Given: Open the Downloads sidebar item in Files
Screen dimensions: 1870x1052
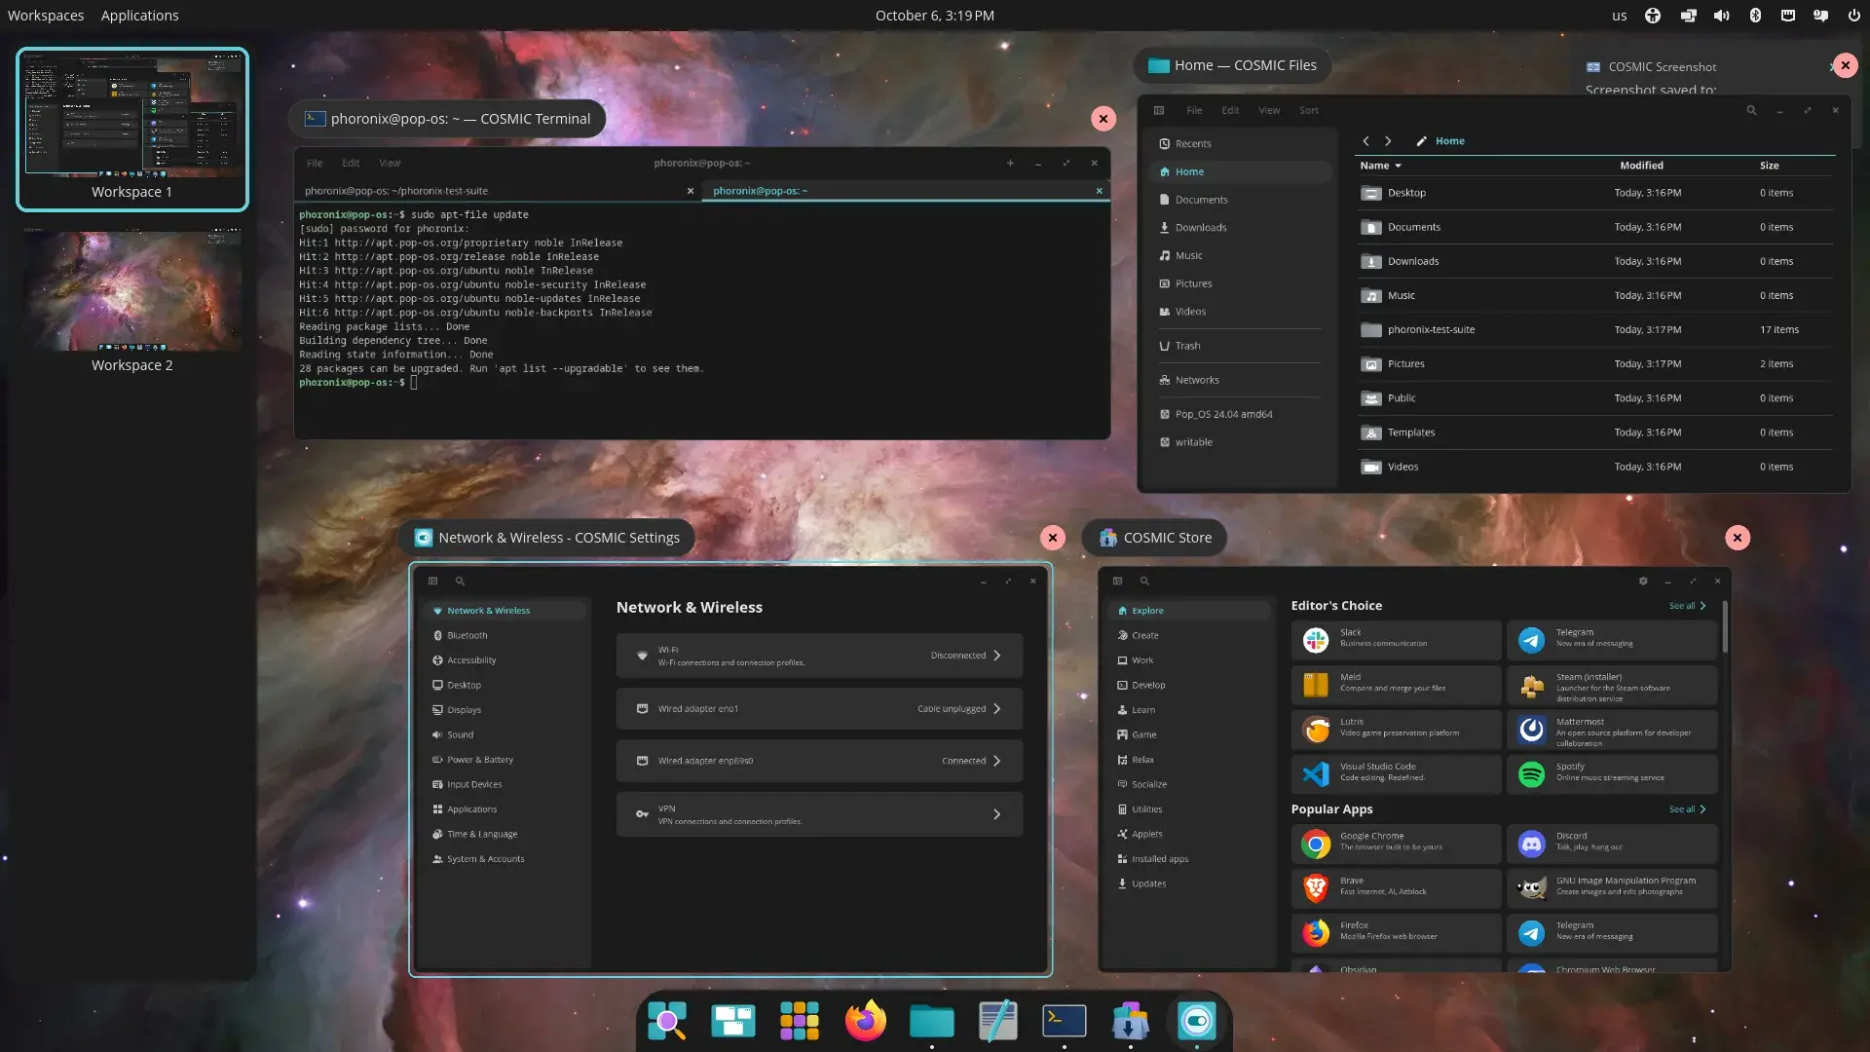Looking at the screenshot, I should click(1200, 228).
